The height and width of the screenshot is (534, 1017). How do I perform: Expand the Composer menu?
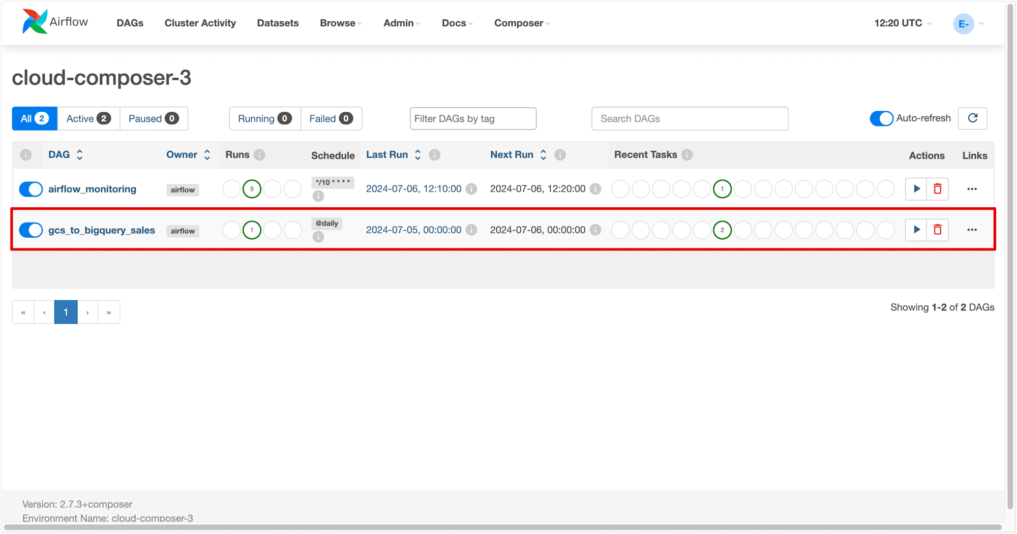point(522,23)
